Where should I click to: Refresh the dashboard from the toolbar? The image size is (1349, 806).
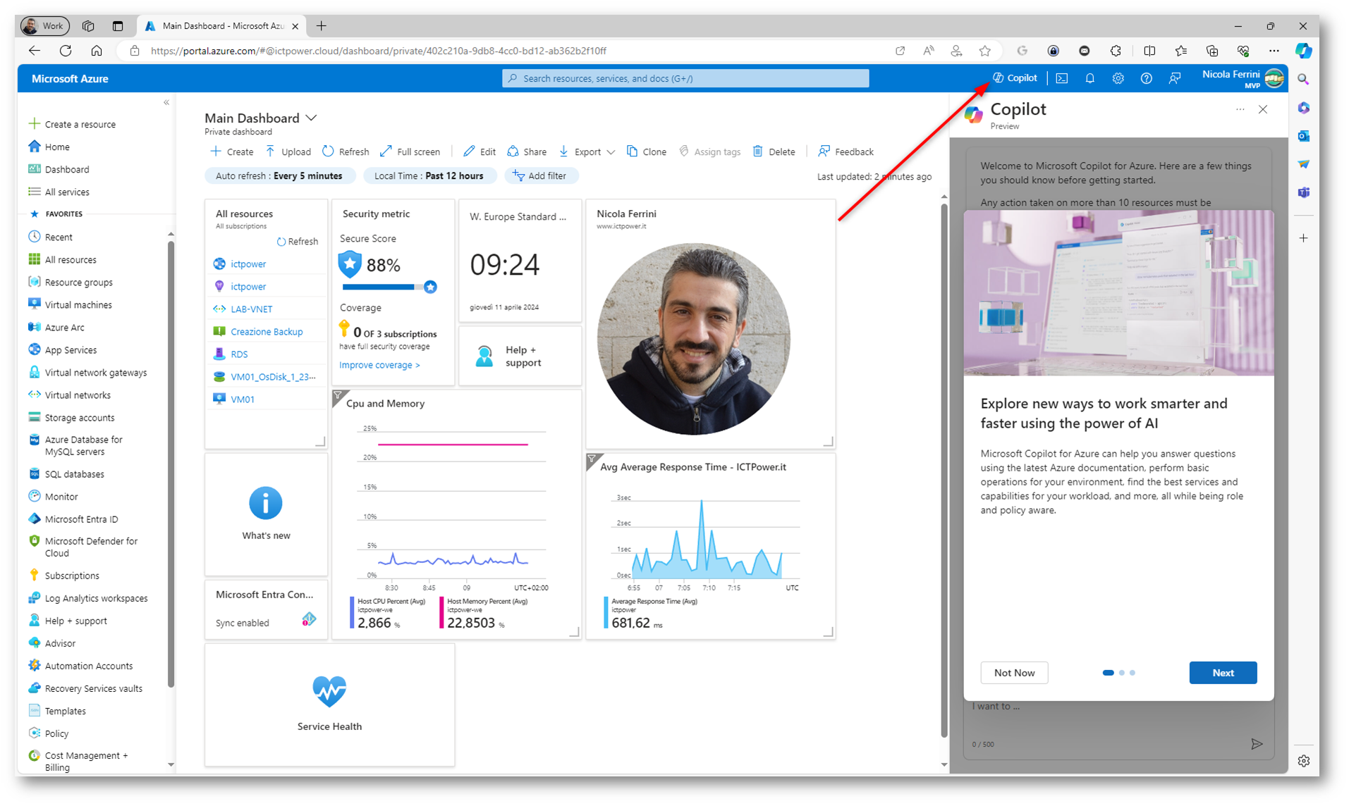tap(346, 151)
